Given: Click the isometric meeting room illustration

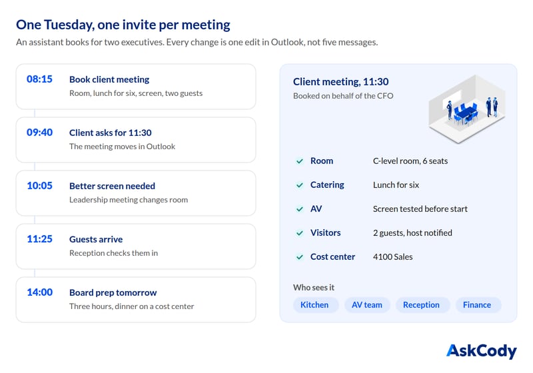Looking at the screenshot, I should [x=467, y=109].
